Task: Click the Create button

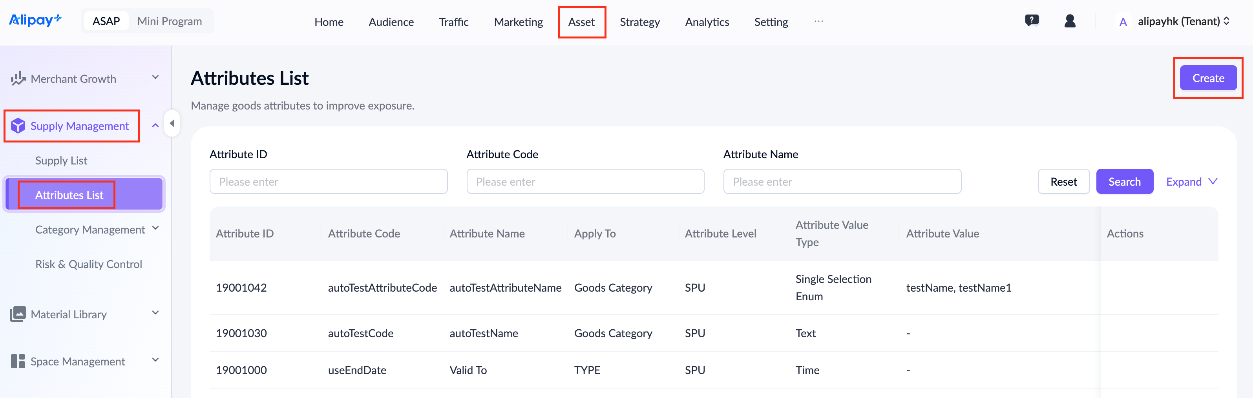Action: [x=1208, y=78]
